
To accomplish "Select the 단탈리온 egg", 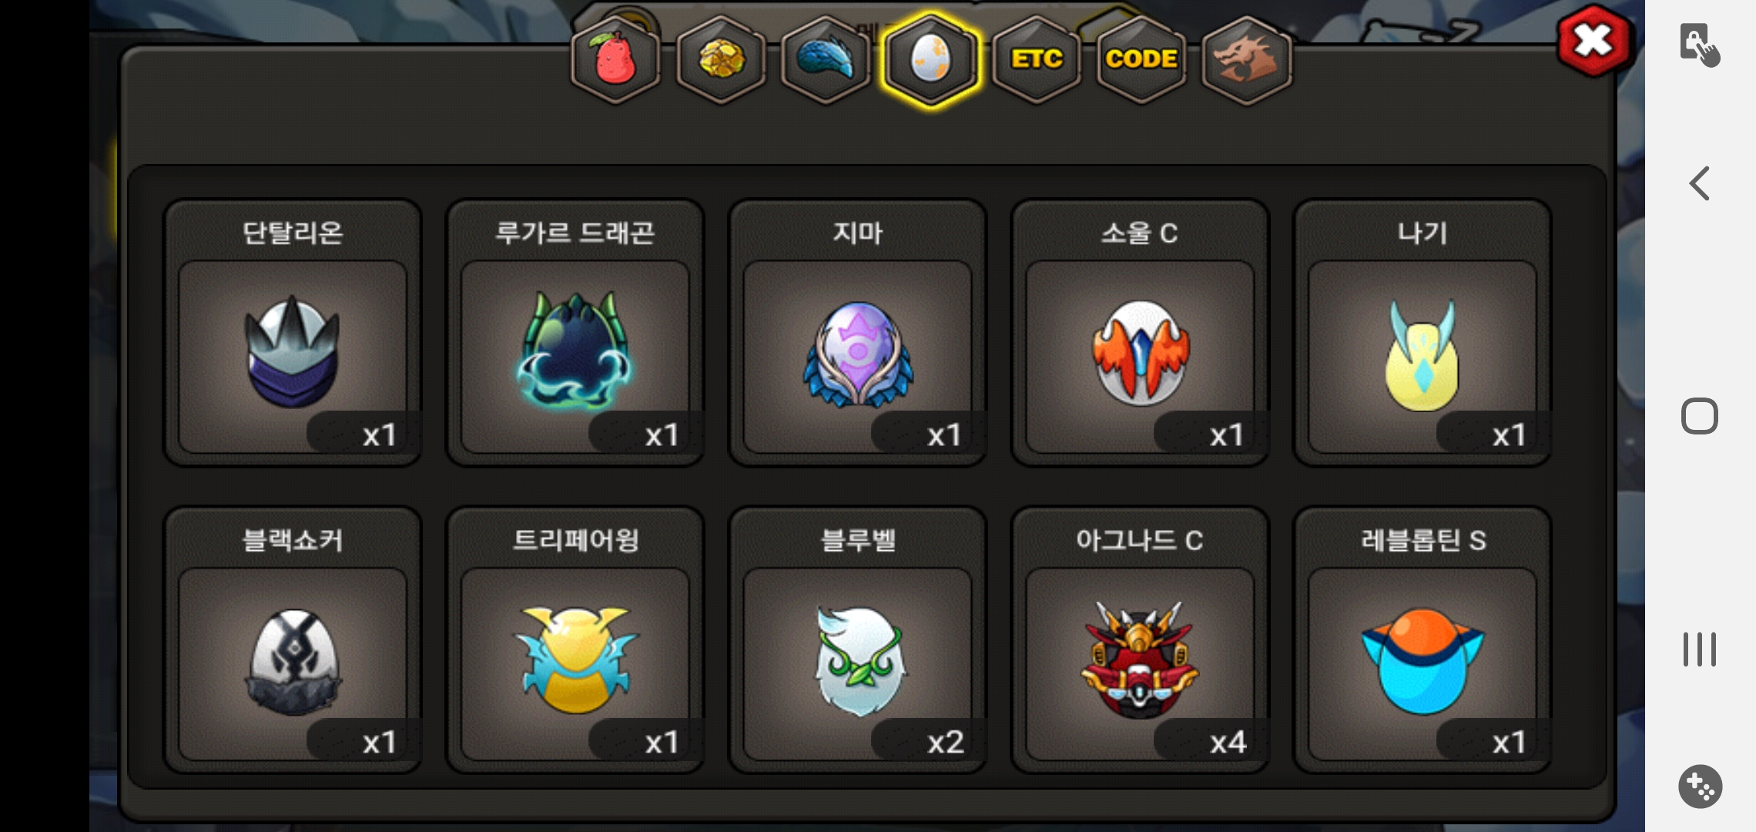I will [293, 333].
